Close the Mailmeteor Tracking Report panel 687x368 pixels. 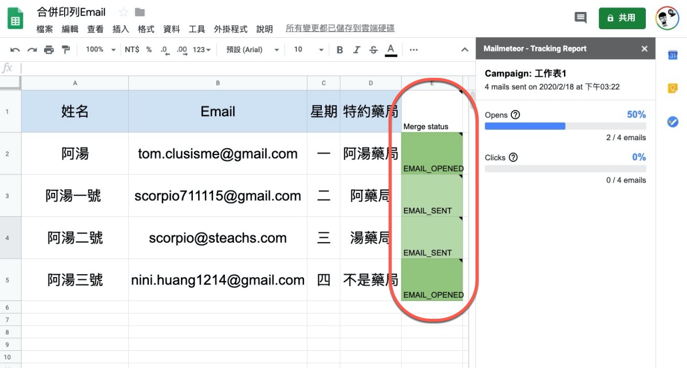645,49
